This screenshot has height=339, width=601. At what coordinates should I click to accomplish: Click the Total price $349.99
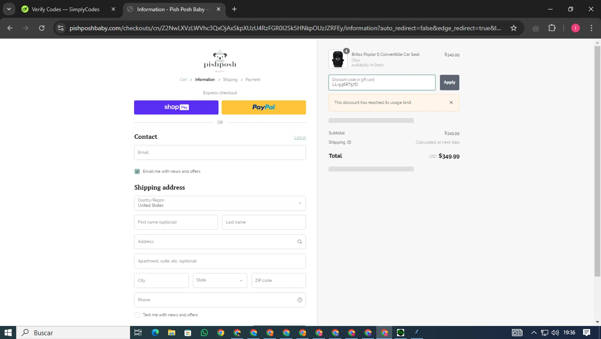point(449,156)
